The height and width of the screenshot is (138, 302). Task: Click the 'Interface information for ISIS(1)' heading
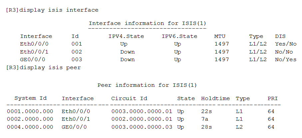[x=148, y=24]
